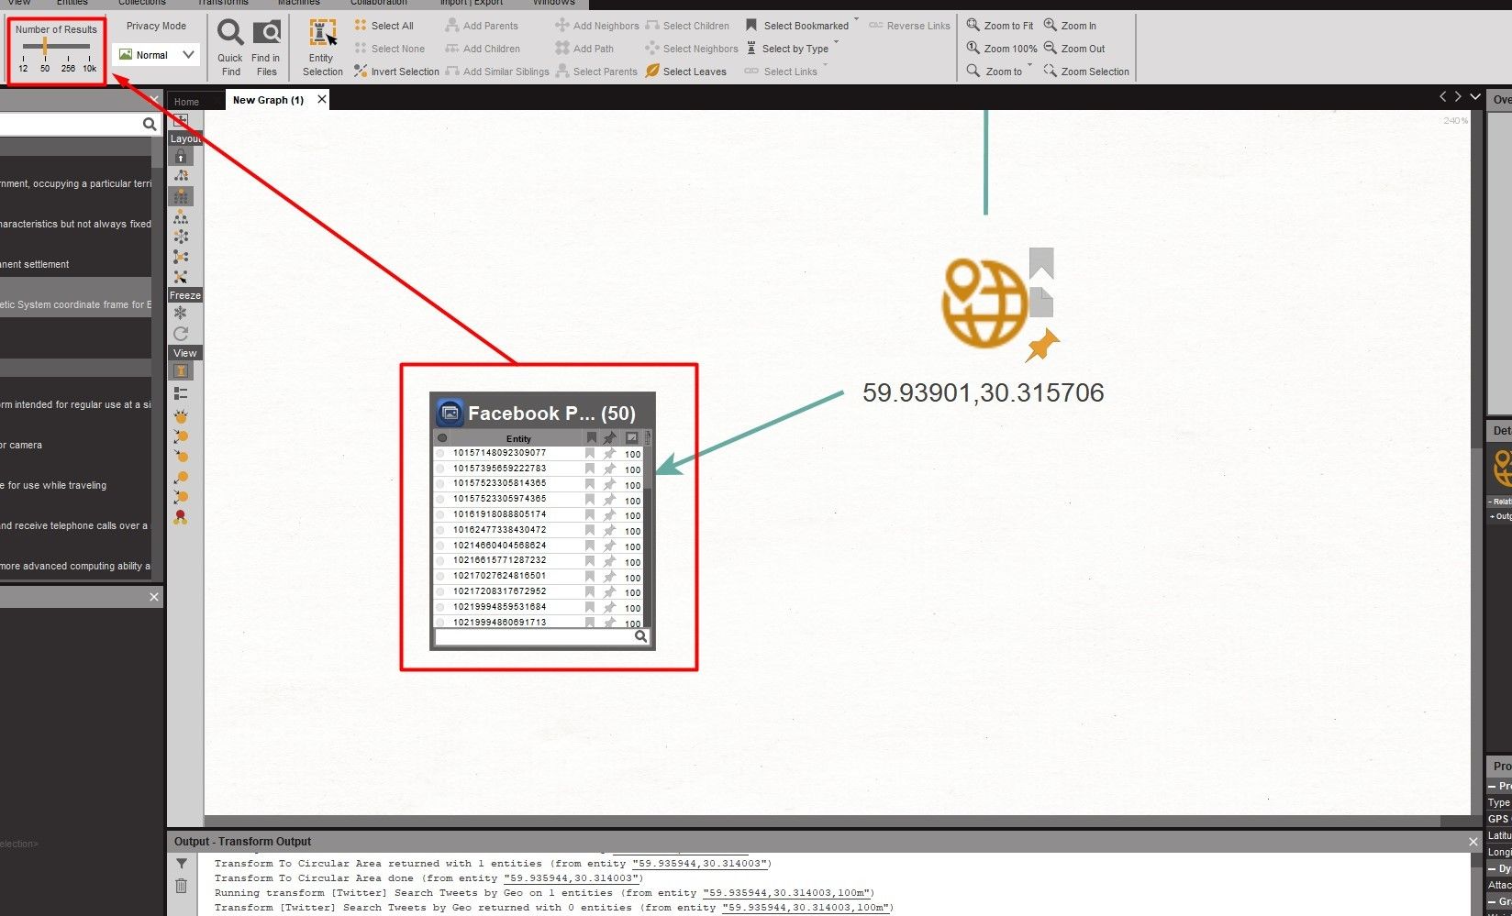1512x916 pixels.
Task: Click Select Leaves
Action: click(685, 72)
